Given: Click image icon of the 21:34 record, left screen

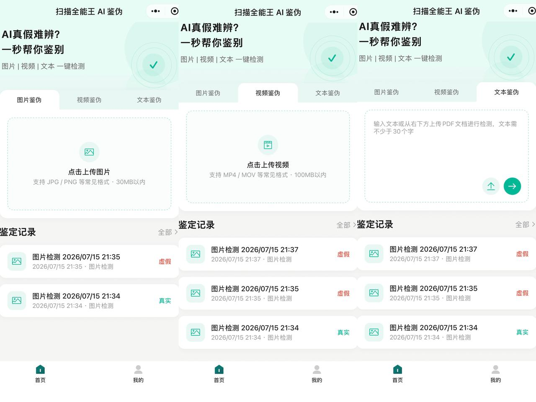Looking at the screenshot, I should (17, 300).
